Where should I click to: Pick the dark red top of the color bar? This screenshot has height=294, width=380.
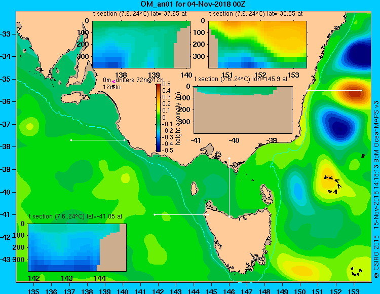158,86
